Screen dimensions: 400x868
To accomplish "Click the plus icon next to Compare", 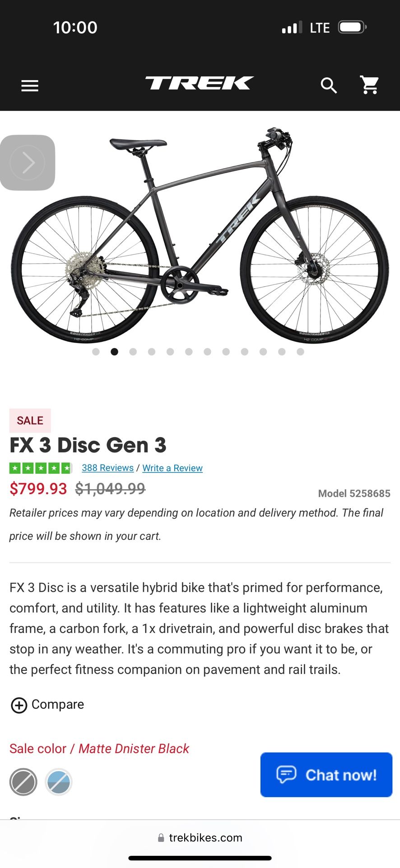I will 19,705.
